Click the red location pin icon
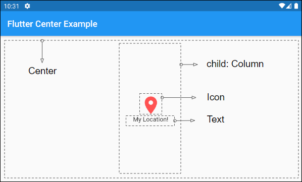 (151, 105)
